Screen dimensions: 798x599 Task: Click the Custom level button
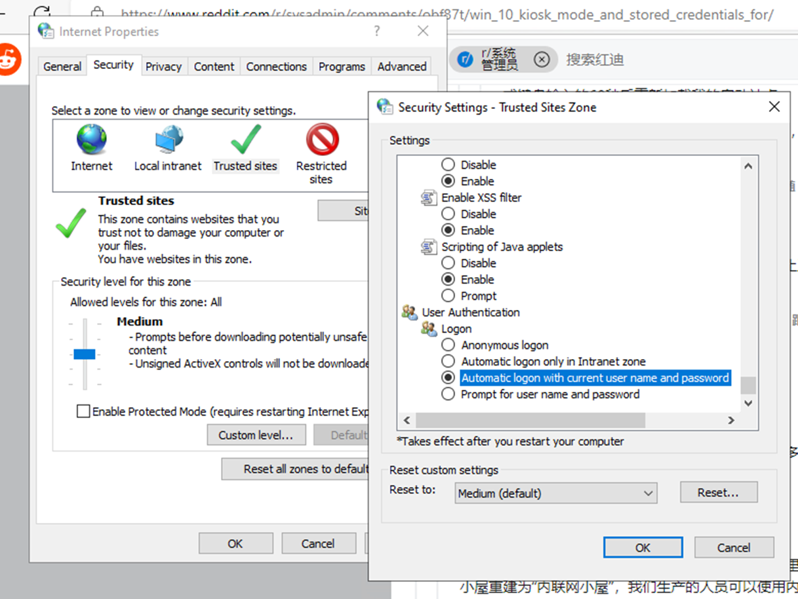coord(256,435)
